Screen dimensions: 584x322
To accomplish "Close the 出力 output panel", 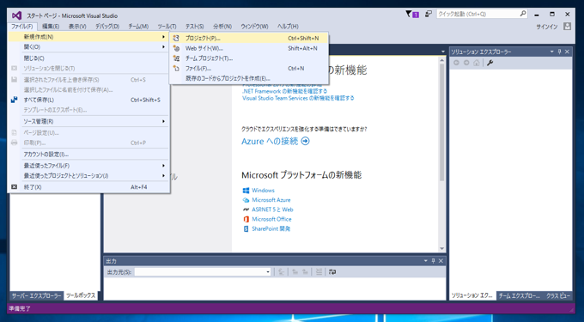I will pyautogui.click(x=441, y=261).
